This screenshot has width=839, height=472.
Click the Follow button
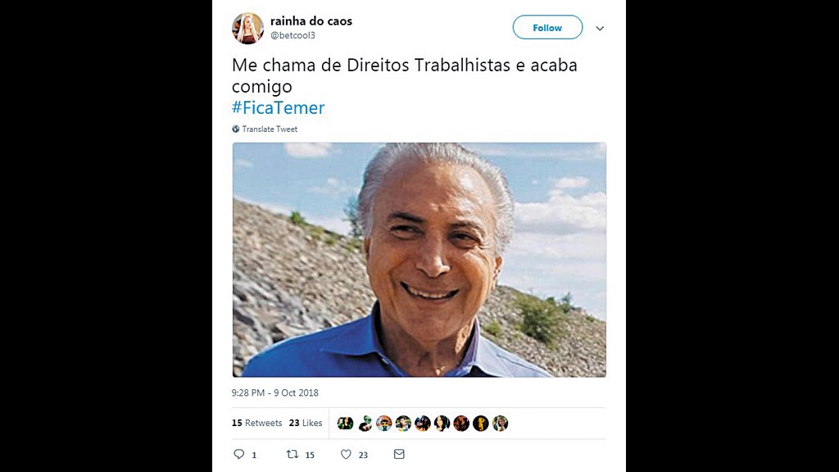[547, 27]
